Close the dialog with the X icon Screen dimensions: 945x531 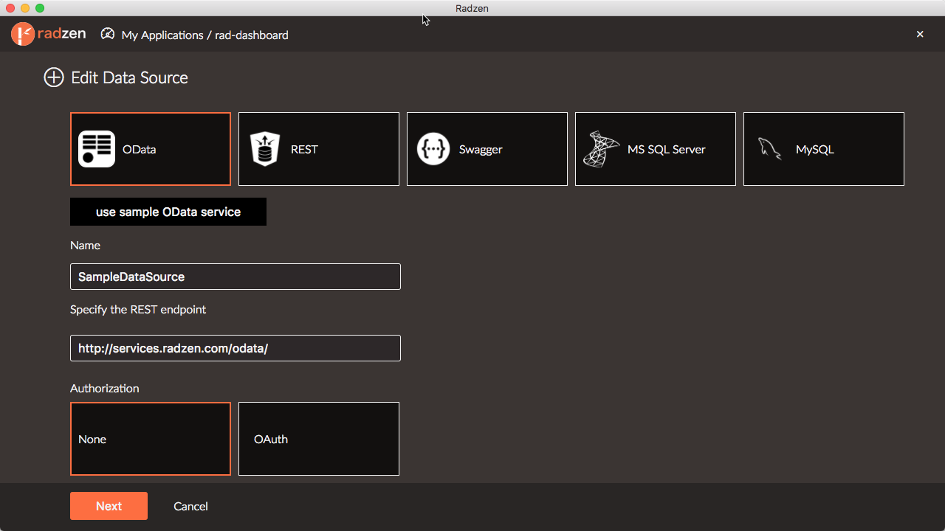pos(920,34)
